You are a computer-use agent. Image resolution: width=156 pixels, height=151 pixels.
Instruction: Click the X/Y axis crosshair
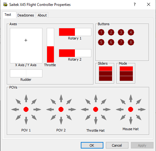coord(26,40)
